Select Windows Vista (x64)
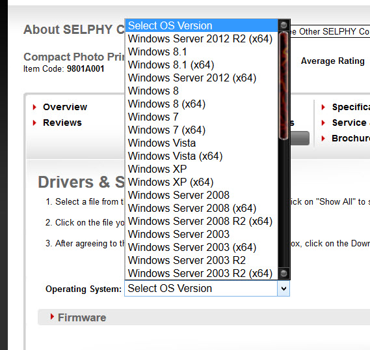This screenshot has height=350, width=370. (x=202, y=156)
